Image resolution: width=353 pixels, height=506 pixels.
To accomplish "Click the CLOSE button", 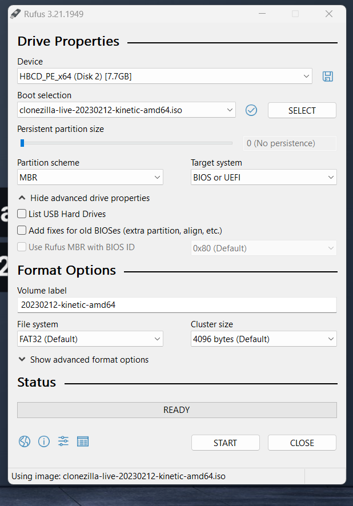I will (x=302, y=443).
